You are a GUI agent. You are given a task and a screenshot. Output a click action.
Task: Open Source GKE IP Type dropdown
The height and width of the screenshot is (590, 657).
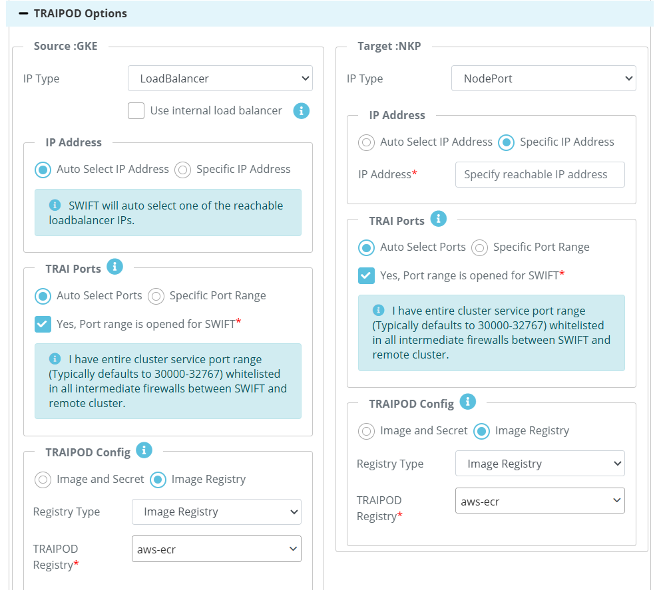[x=220, y=78]
